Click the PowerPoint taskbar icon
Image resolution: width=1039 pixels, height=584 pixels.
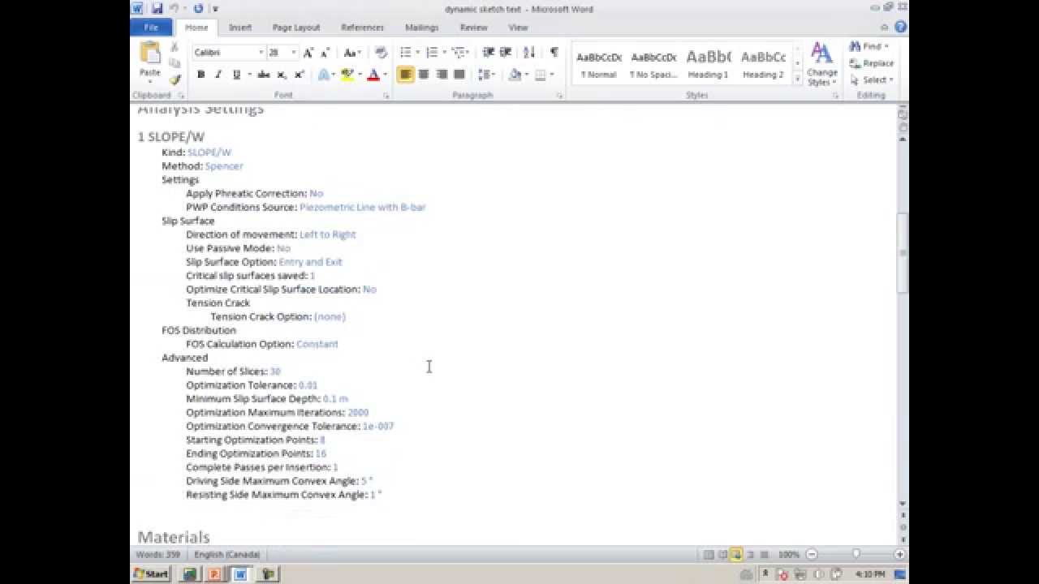tap(215, 573)
